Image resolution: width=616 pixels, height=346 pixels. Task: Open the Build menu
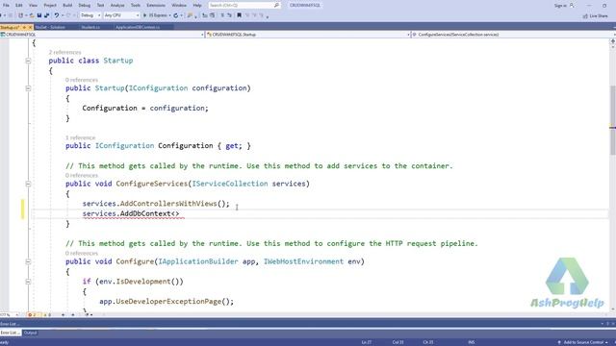67,6
